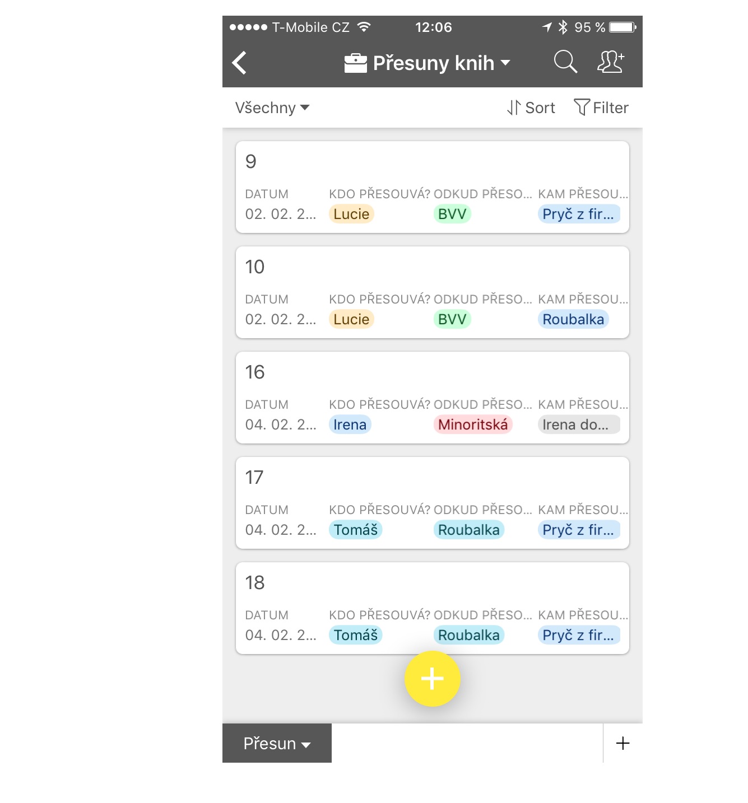Tap the Tomáš tag in record 18
This screenshot has height=803, width=748.
pyautogui.click(x=356, y=635)
